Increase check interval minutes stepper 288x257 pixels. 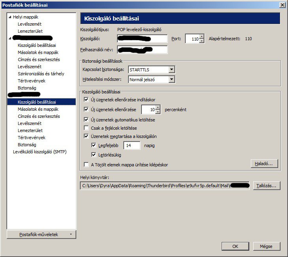(x=158, y=108)
